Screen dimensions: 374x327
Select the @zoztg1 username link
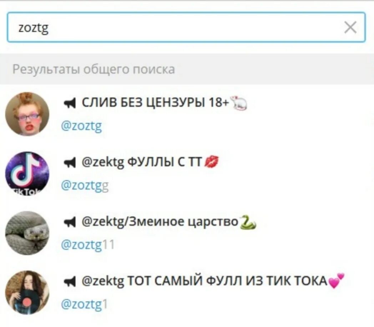[85, 304]
